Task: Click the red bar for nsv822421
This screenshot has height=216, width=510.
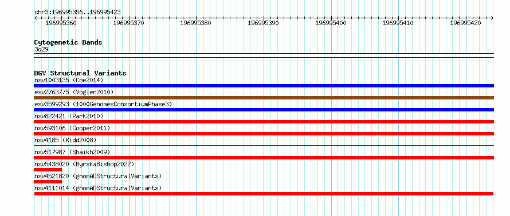Action: (264, 122)
